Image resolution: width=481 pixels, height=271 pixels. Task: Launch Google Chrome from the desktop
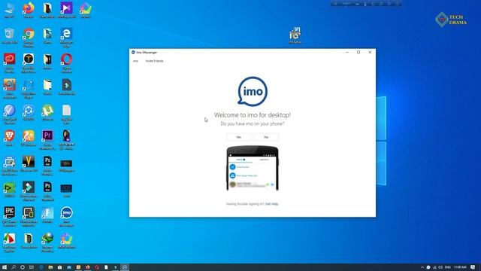[29, 38]
